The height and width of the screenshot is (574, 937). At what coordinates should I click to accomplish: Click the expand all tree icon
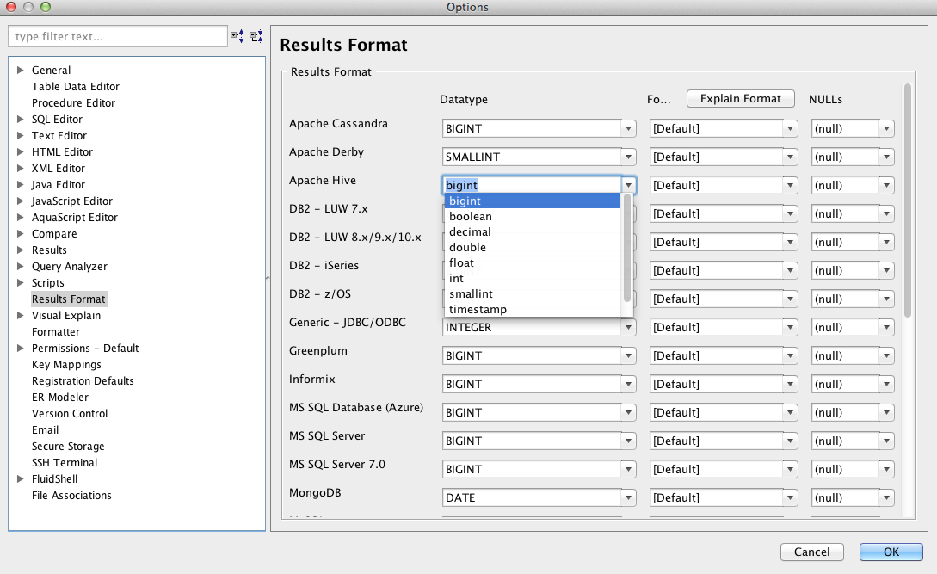point(237,36)
